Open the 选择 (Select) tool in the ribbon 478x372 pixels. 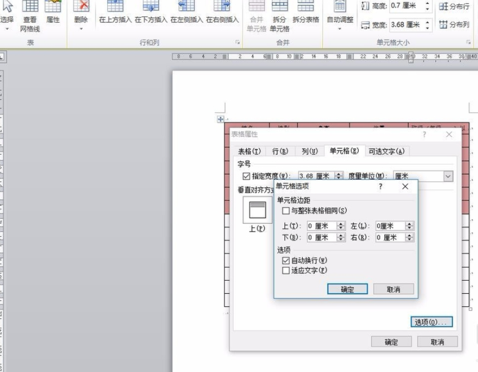pyautogui.click(x=7, y=15)
